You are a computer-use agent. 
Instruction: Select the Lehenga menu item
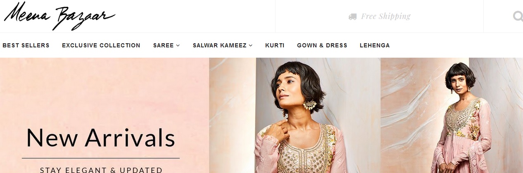click(x=375, y=45)
